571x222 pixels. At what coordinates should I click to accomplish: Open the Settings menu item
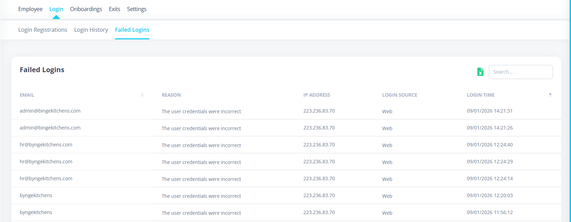(137, 9)
